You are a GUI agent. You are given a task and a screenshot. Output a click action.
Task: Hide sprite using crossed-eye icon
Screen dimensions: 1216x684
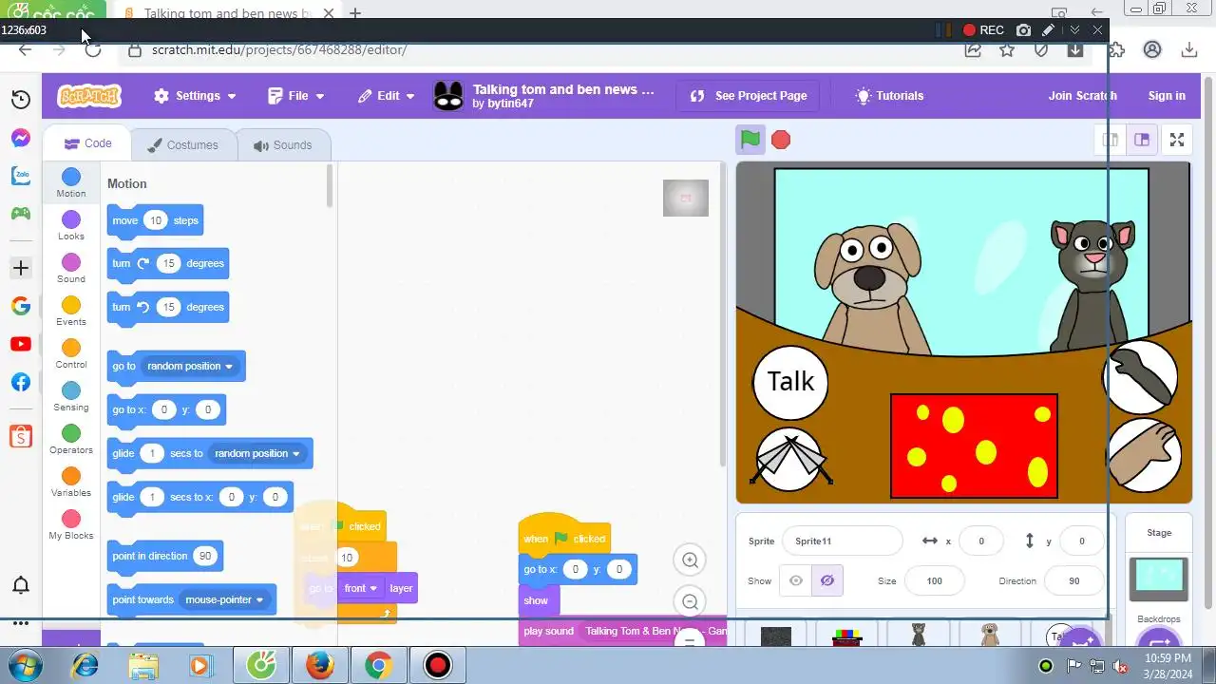[x=827, y=580]
